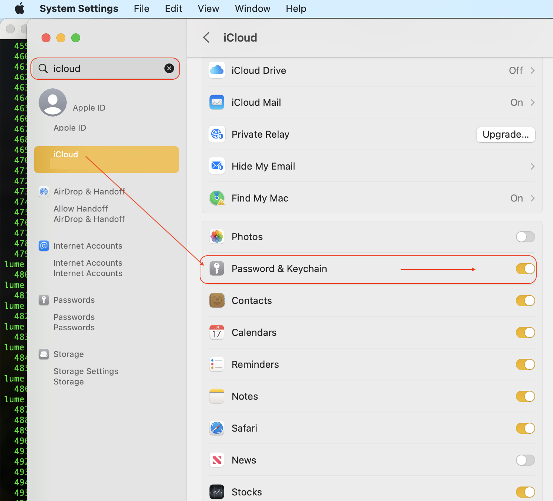553x501 pixels.
Task: Click the AirDrop & Handoff sidebar icon
Action: pyautogui.click(x=44, y=191)
